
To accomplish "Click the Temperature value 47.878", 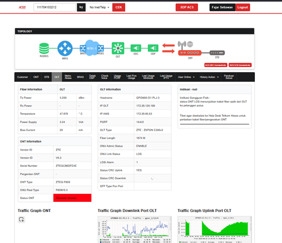I will click(64, 114).
